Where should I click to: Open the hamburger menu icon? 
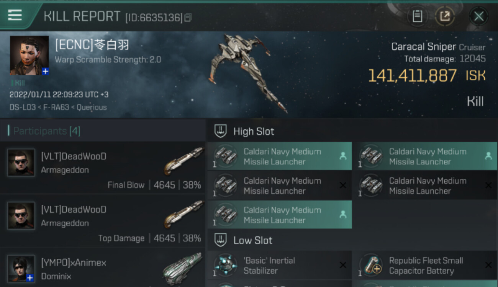tap(15, 15)
